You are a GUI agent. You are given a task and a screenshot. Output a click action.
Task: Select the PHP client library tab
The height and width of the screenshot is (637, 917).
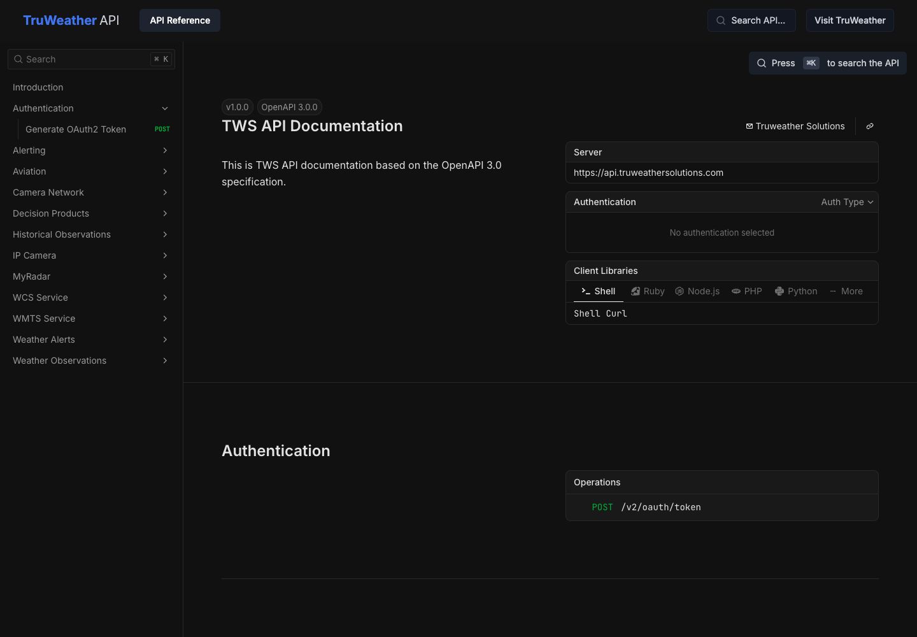pyautogui.click(x=747, y=291)
